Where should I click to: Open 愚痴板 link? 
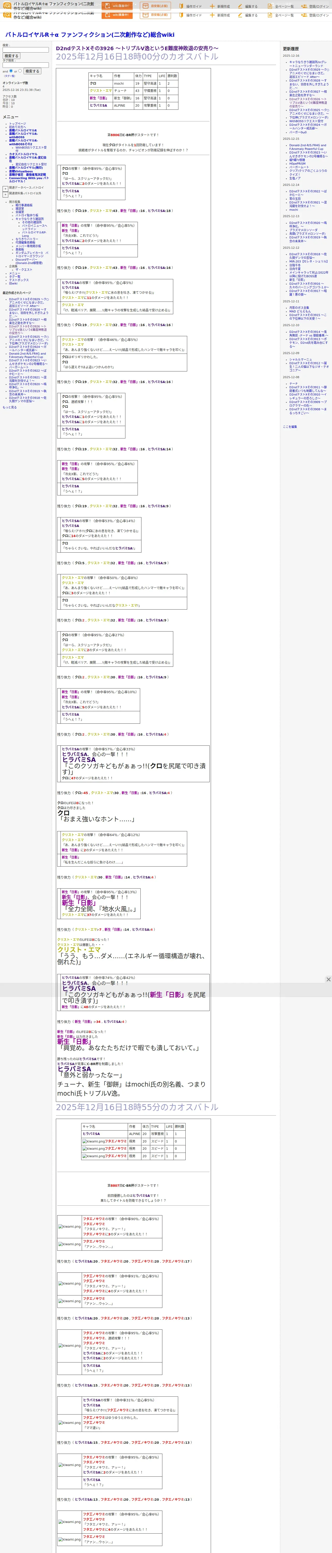pyautogui.click(x=20, y=250)
